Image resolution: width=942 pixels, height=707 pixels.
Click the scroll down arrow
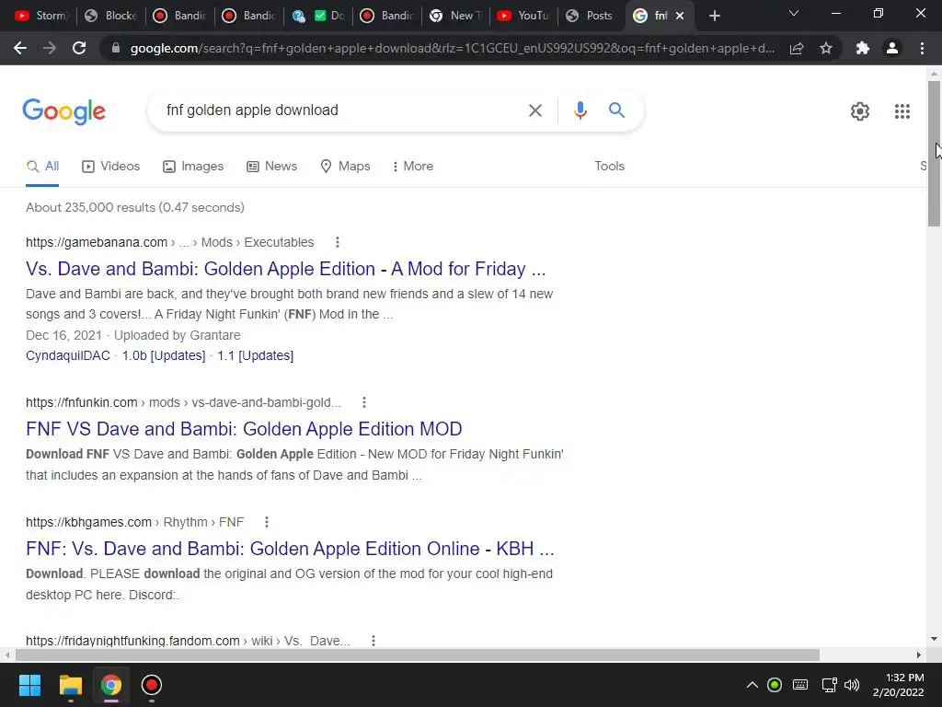(x=934, y=639)
